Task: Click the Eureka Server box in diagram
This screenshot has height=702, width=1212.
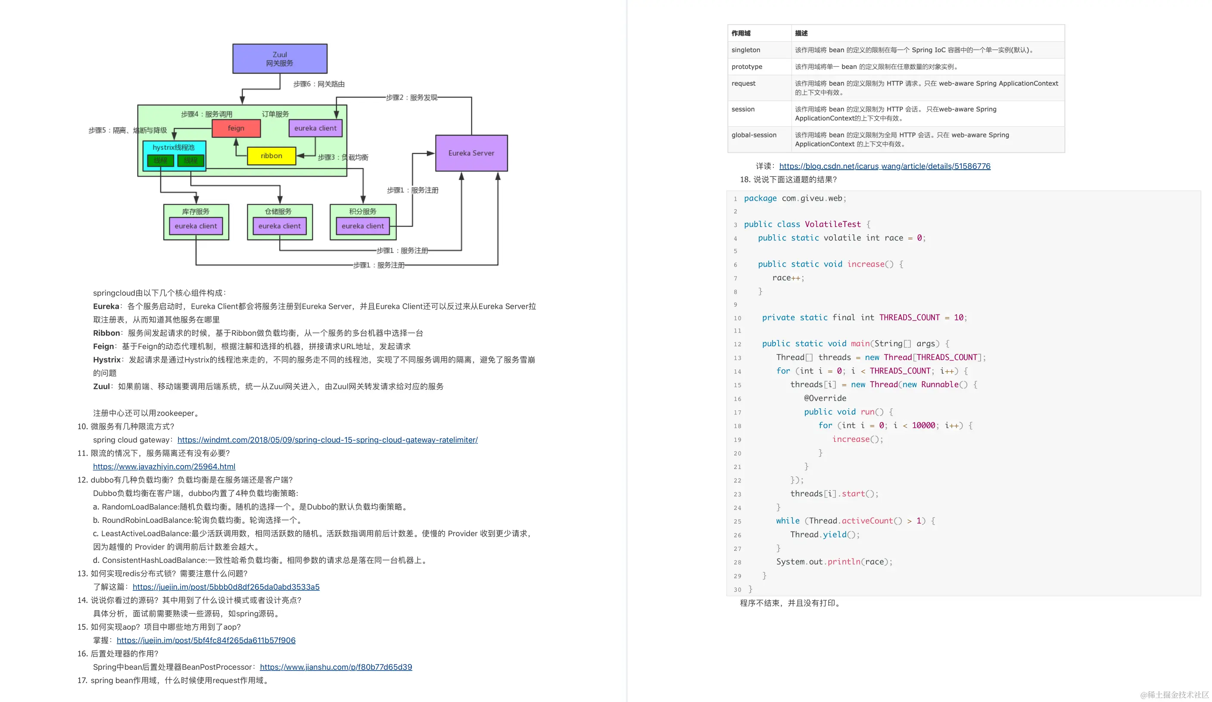Action: coord(471,153)
